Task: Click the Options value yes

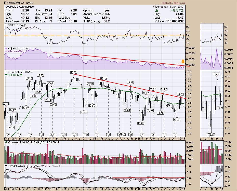Action: coord(107,10)
